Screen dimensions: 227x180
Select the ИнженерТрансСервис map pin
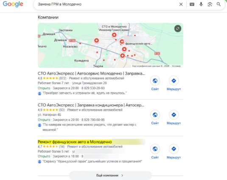(114, 35)
